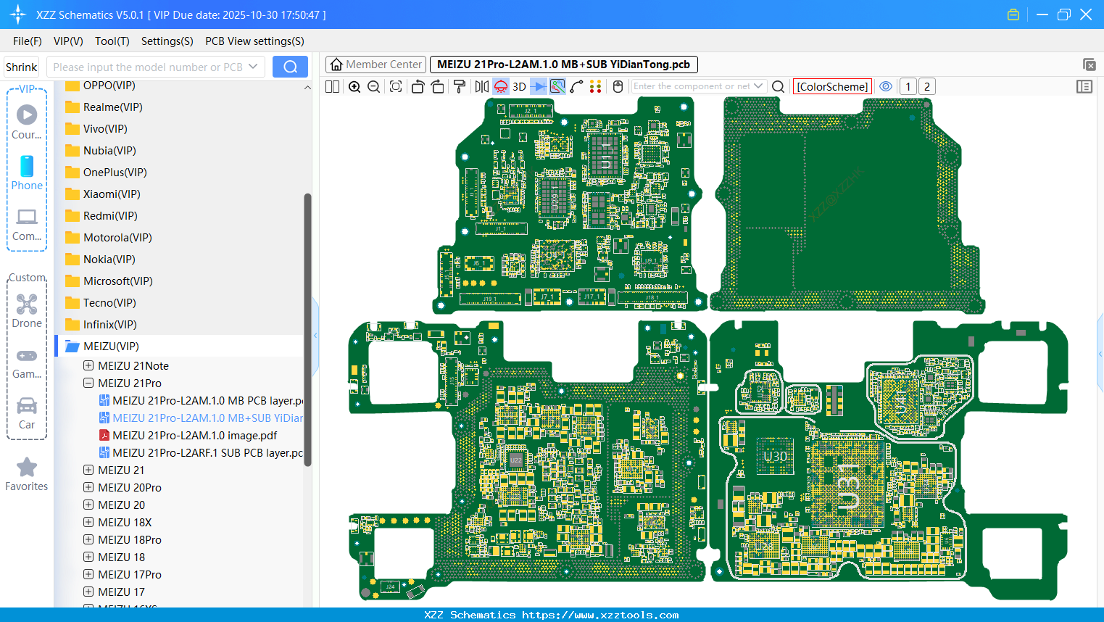Collapse the left panel splitter arrow

(x=315, y=336)
